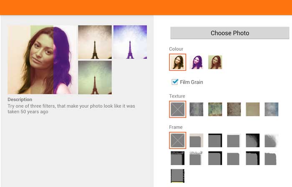
Task: Select the no-frame option with X
Action: [177, 140]
